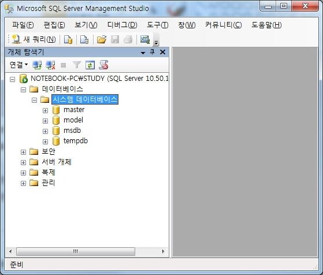This screenshot has height=275, width=323.
Task: Click the Database Engine Query icon in toolbar
Action: 68,39
